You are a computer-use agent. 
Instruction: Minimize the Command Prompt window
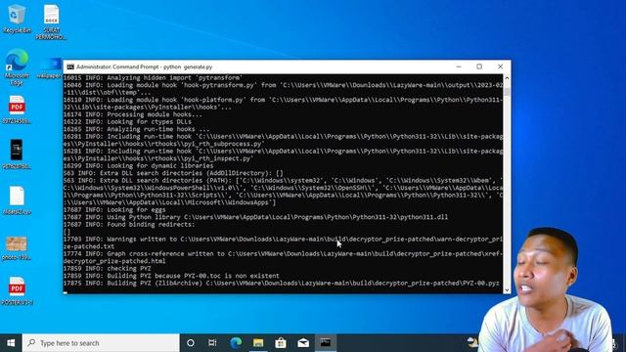[x=459, y=66]
